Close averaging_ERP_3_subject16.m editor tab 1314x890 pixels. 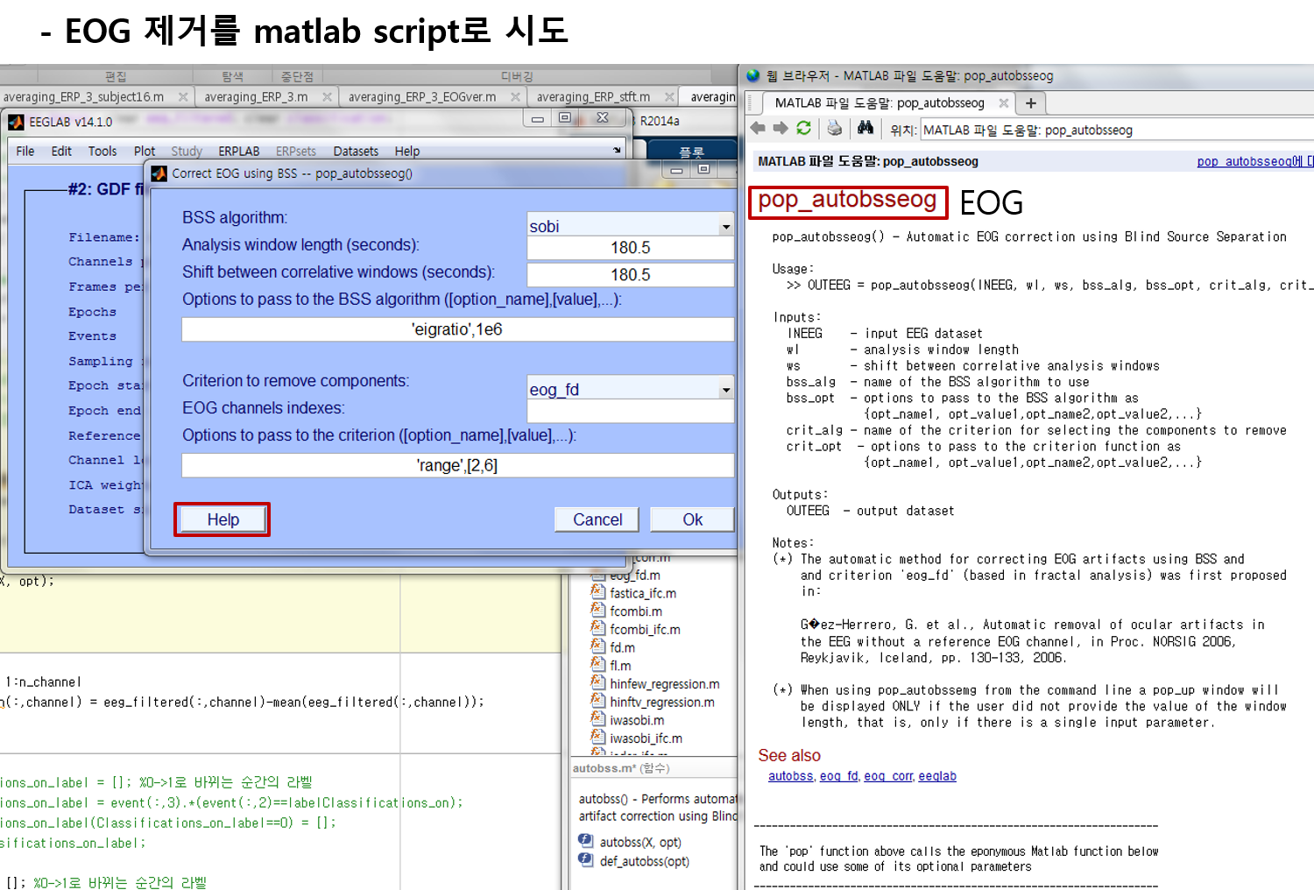coord(183,97)
